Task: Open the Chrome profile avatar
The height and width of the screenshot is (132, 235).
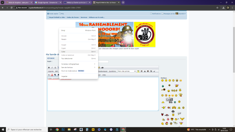Action: coord(228,8)
